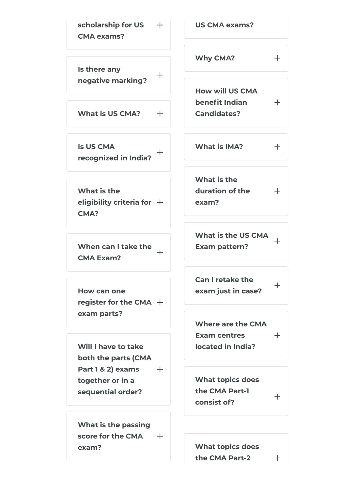Click plus icon for Indian Candidates benefit question
Screen dimensions: 345x488
pyautogui.click(x=277, y=102)
